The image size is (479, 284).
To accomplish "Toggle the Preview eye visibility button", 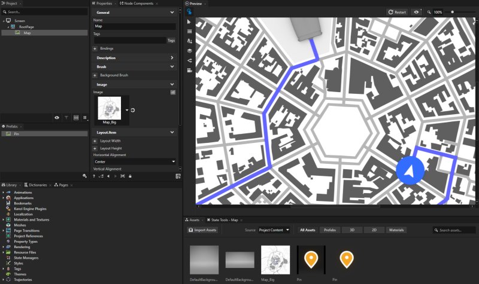I will pos(416,12).
